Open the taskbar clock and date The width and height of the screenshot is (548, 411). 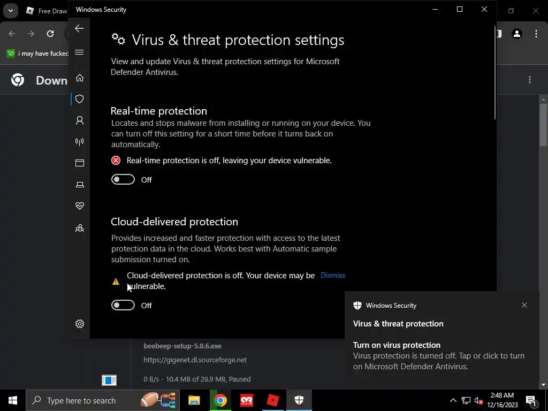click(502, 400)
